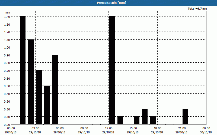Image resolution: width=217 pixels, height=135 pixels.
Task: Select the 0,90 mm precipitation bar
Action: pos(55,90)
